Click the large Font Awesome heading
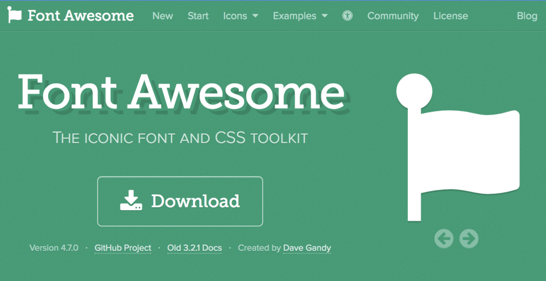Viewport: 546px width, 281px height. pyautogui.click(x=181, y=92)
